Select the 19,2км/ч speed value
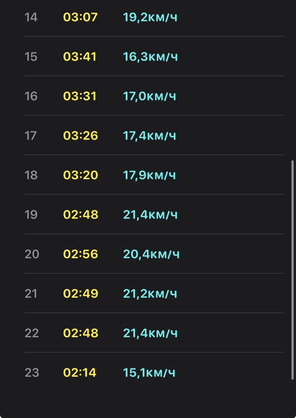Image resolution: width=296 pixels, height=418 pixels. pos(150,17)
